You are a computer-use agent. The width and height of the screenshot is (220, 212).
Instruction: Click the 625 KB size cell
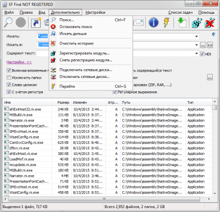(63, 143)
